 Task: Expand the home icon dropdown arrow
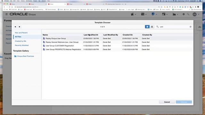pos(135,14)
